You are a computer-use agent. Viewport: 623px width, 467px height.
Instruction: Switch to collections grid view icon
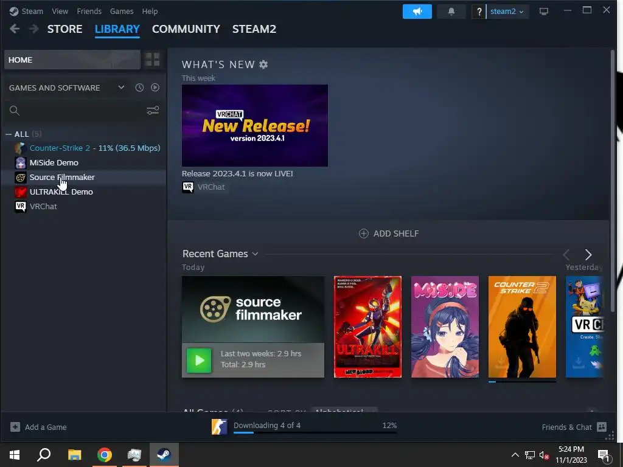tap(152, 60)
